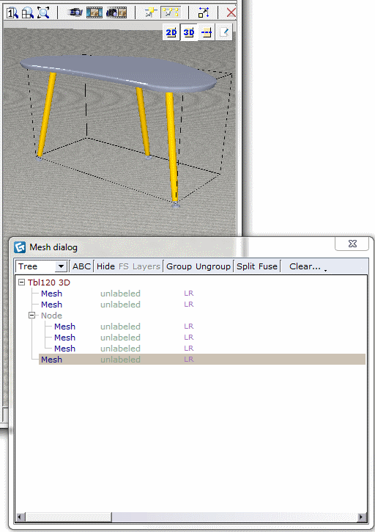Toggle the 3D view mode
The image size is (375, 532).
tap(189, 32)
